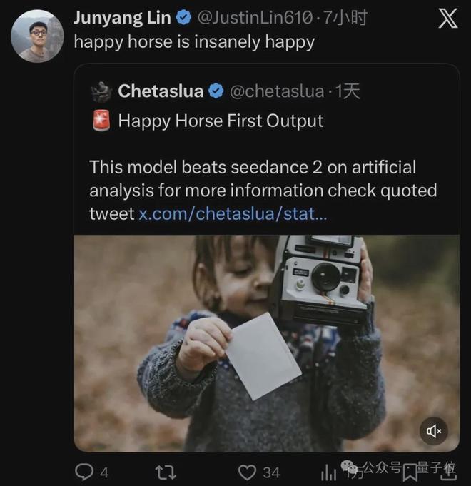Unmute the video with speaker icon
471x486 pixels.
pos(435,430)
